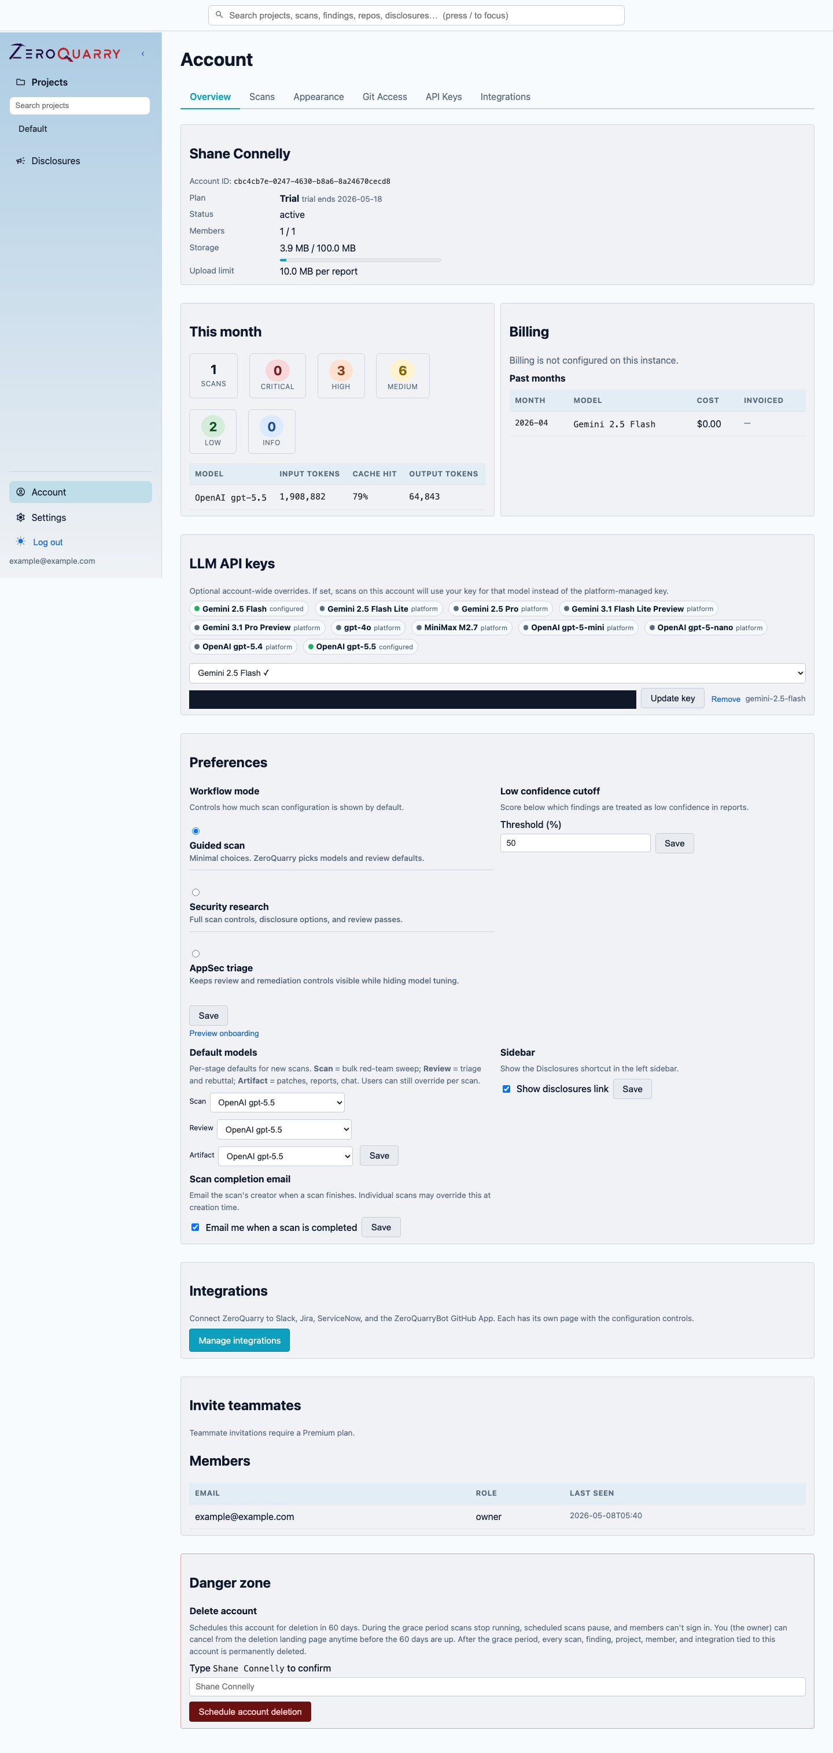The width and height of the screenshot is (833, 1753).
Task: Click the Low findings count card
Action: point(212,431)
